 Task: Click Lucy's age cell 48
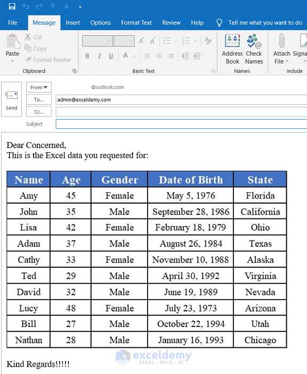(71, 308)
